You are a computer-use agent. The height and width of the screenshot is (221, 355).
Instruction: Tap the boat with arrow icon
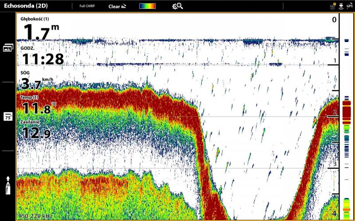click(8, 185)
